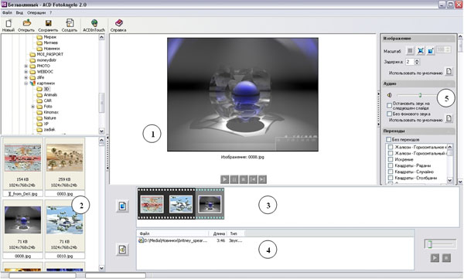Expand the Foto folder node
This screenshot has width=464, height=279.
click(x=32, y=107)
